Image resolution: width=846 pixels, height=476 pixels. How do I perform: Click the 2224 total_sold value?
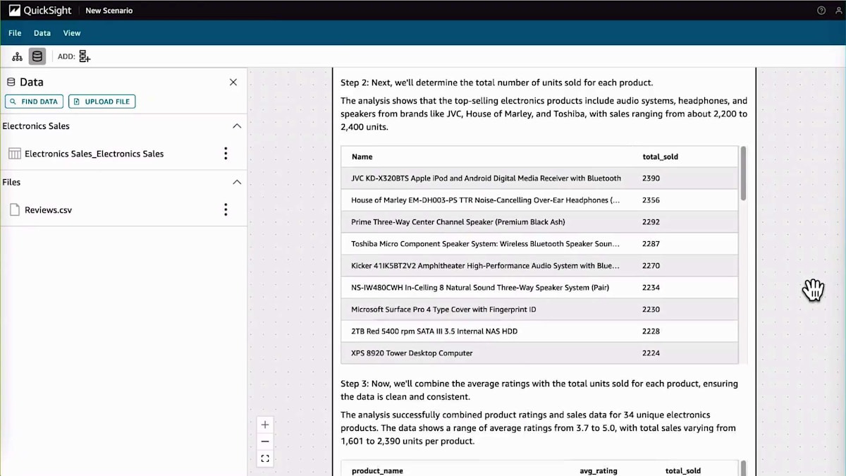[x=651, y=353]
